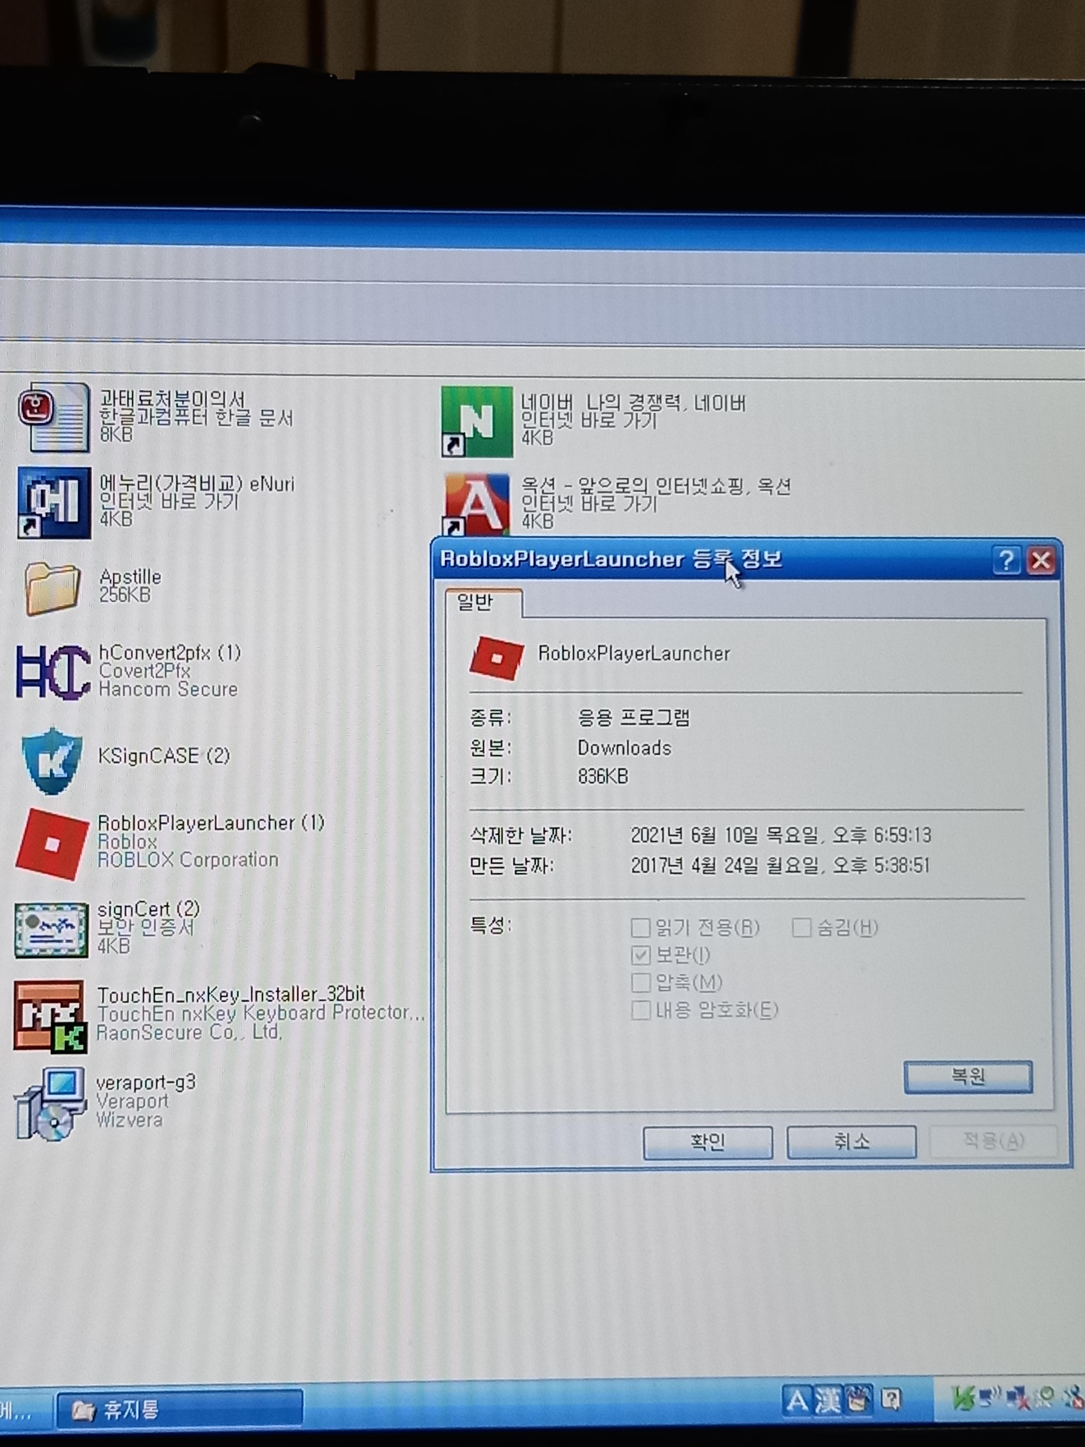The height and width of the screenshot is (1447, 1085).
Task: Toggle the 보관(I) checkbox
Action: click(x=640, y=955)
